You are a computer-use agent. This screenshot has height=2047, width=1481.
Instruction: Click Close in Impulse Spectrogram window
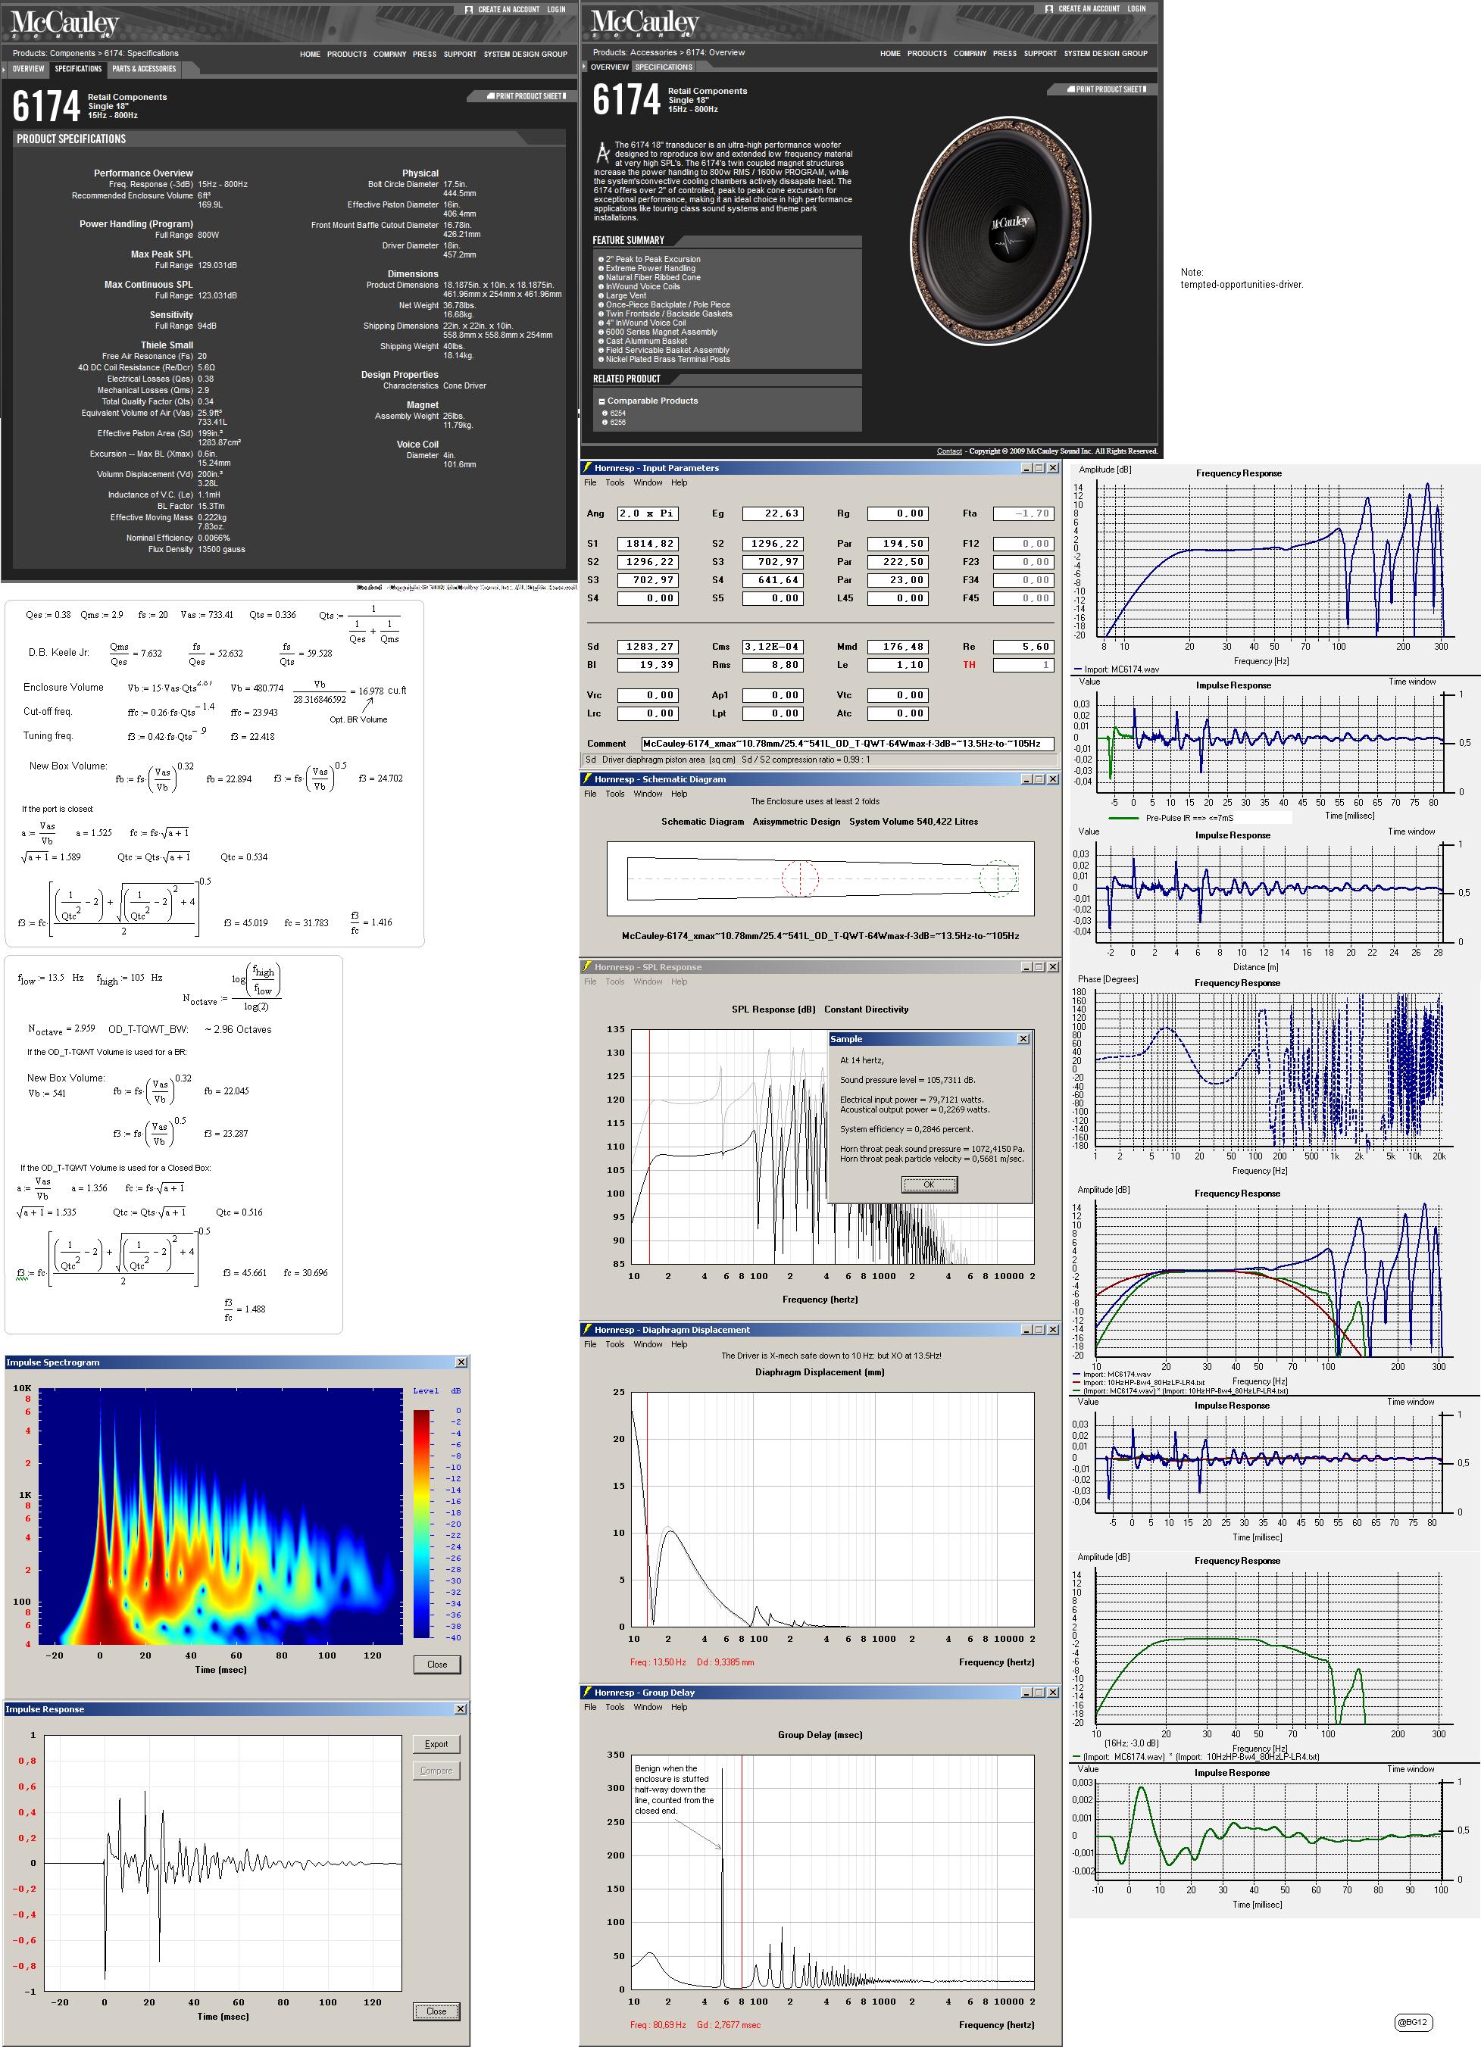[x=437, y=1665]
